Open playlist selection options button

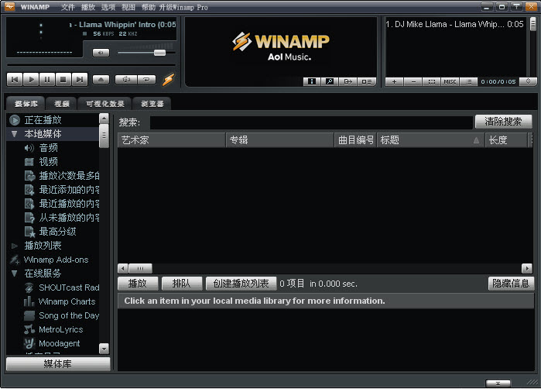coord(432,82)
